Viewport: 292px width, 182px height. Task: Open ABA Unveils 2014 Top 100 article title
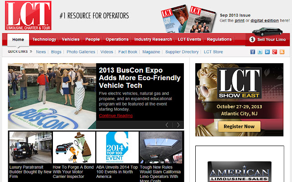[x=117, y=172]
